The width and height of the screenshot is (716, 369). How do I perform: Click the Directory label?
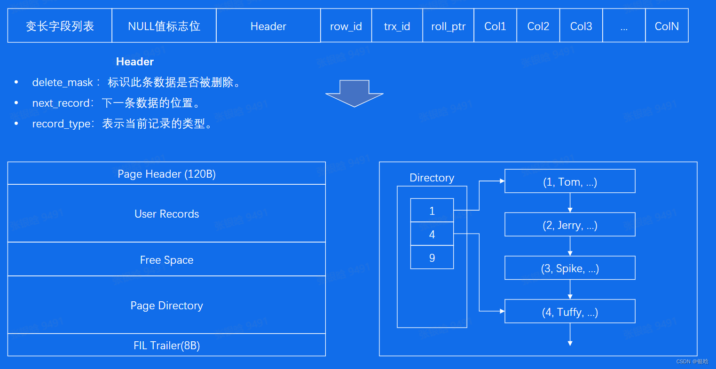click(x=432, y=178)
